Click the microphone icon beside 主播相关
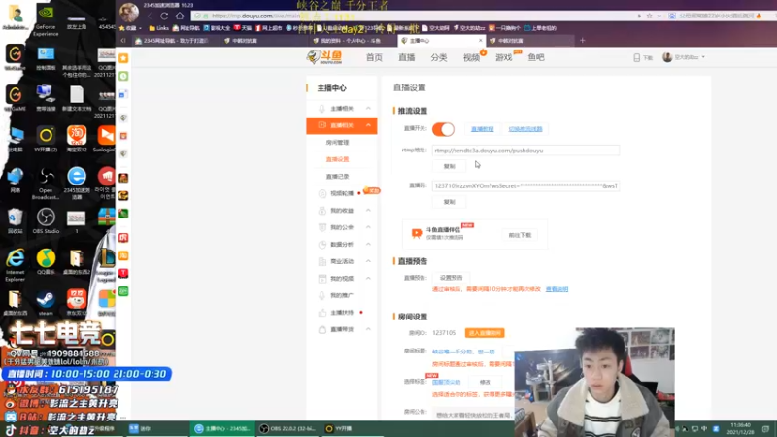This screenshot has width=777, height=437. tap(322, 108)
